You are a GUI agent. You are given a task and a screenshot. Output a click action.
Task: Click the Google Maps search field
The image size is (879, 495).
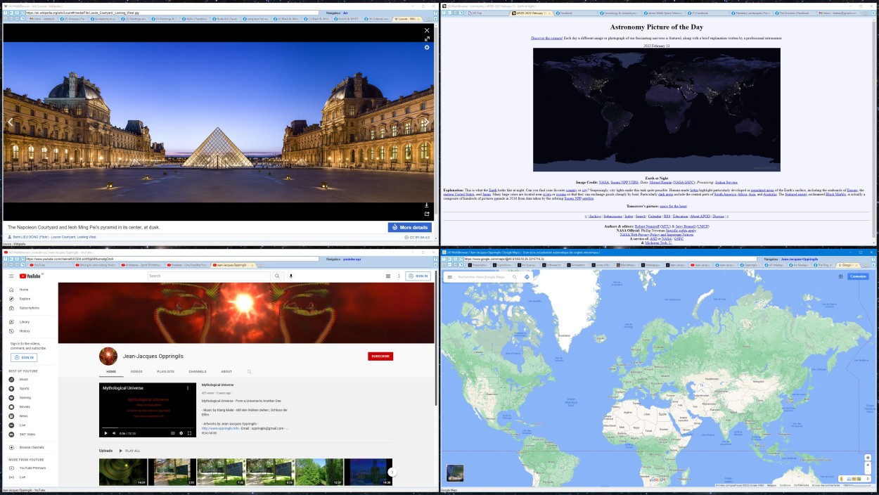click(x=482, y=277)
